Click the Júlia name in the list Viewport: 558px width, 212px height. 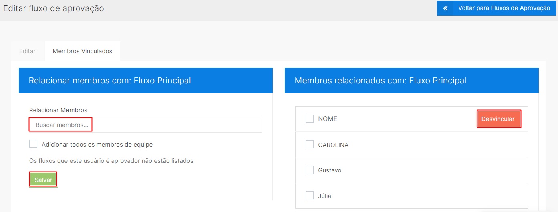(324, 196)
